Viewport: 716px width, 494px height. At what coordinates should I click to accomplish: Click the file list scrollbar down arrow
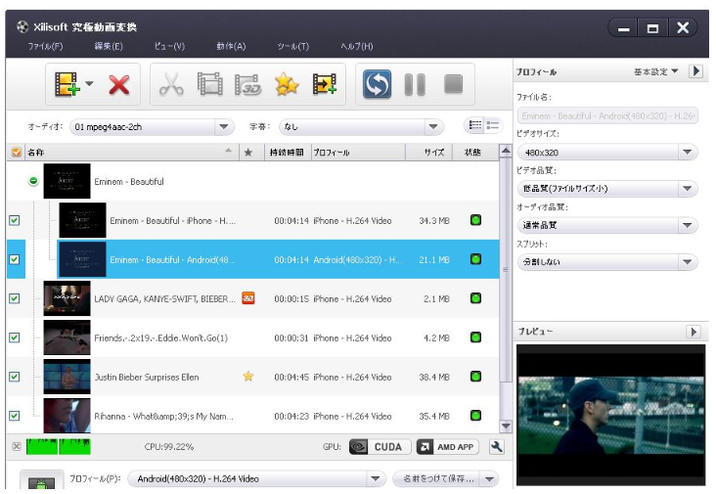tap(506, 427)
